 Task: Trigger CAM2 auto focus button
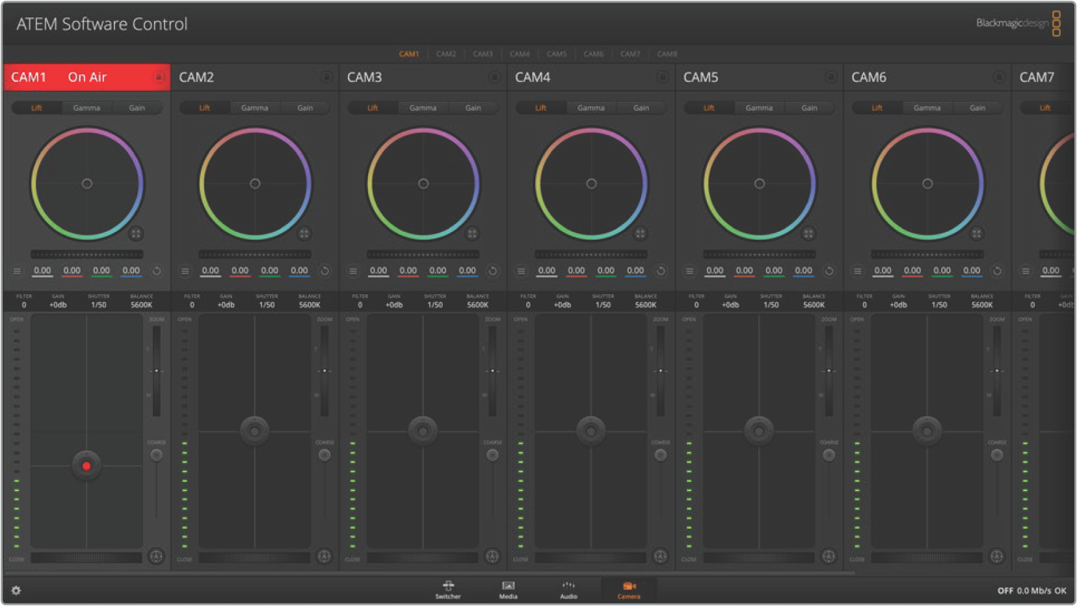click(324, 556)
